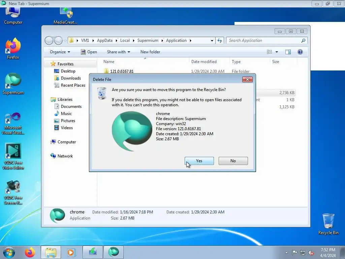Select VSDC Free Video Editor shortcut
Image resolution: width=345 pixels, height=259 pixels.
click(x=13, y=156)
